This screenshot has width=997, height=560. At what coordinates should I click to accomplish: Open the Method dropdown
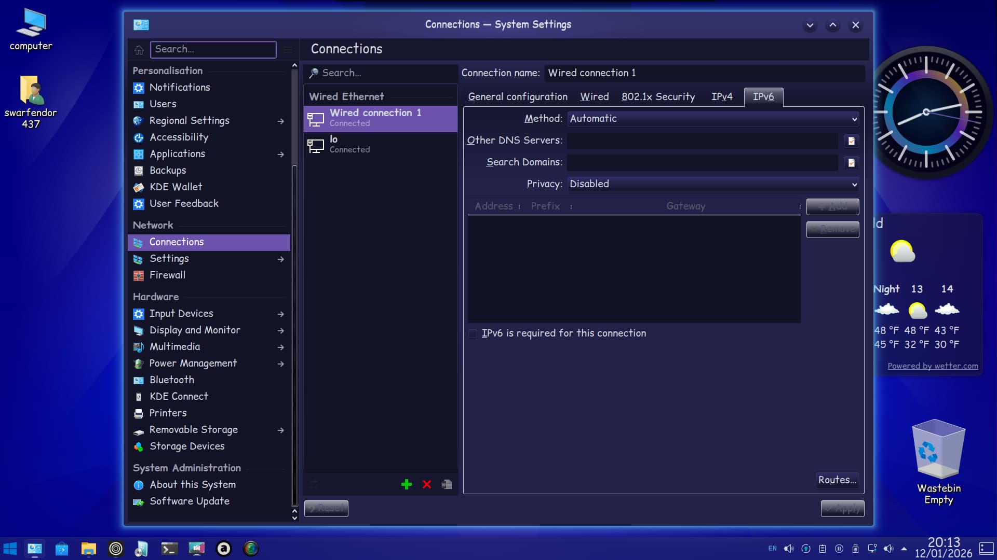[712, 119]
